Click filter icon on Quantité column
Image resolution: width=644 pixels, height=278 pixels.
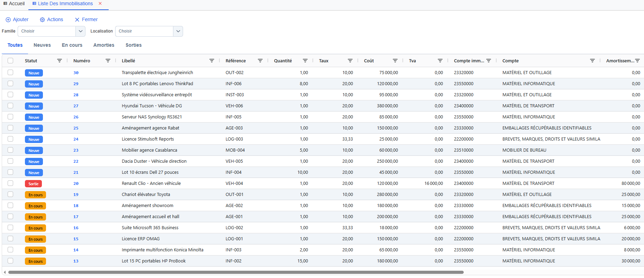(x=305, y=61)
